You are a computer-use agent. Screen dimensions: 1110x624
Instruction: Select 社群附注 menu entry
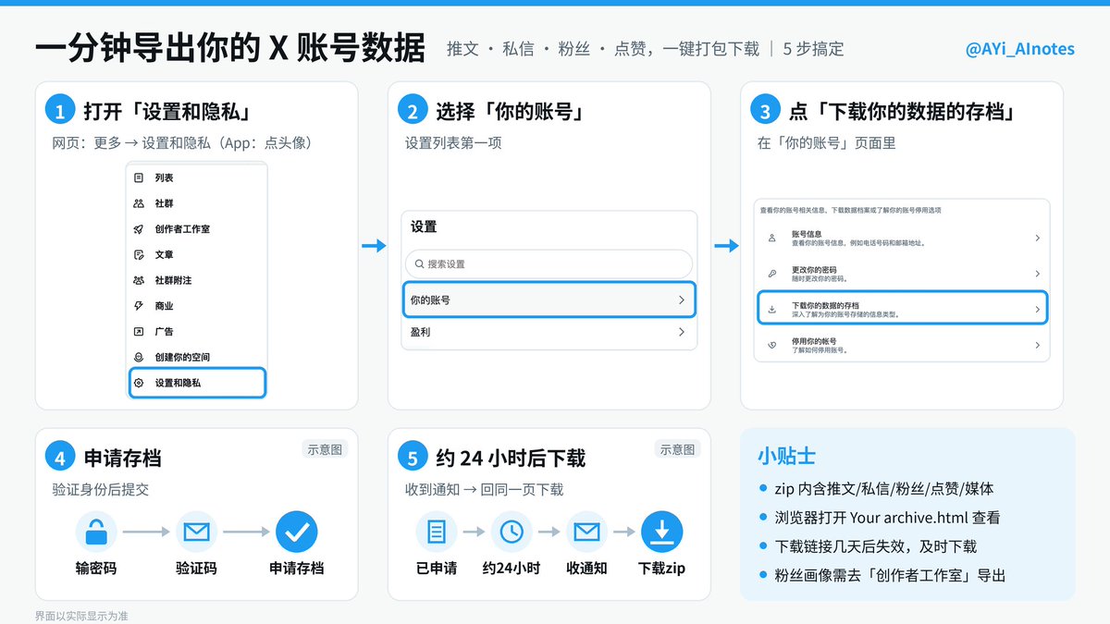point(196,280)
